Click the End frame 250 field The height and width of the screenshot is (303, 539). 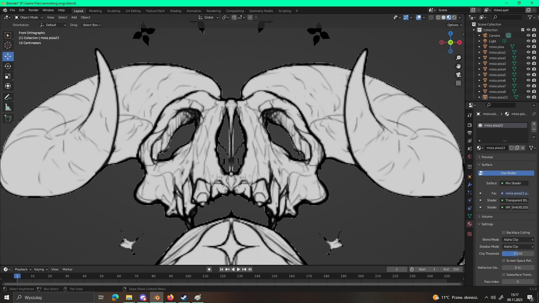click(451, 269)
